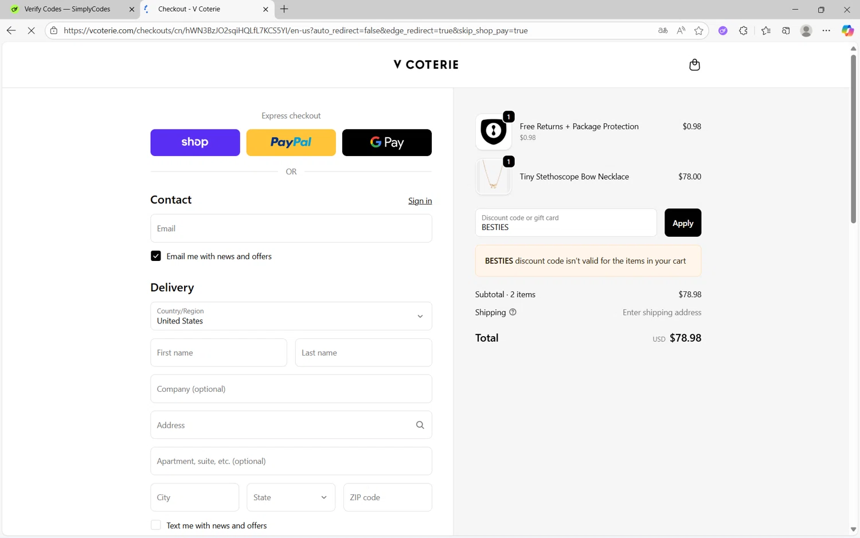Focus the ZIP code field
This screenshot has height=538, width=860.
click(x=388, y=497)
